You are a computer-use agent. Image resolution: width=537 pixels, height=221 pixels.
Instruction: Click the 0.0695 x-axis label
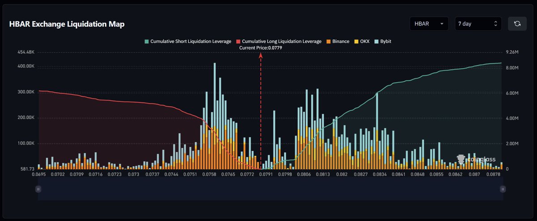[39, 175]
